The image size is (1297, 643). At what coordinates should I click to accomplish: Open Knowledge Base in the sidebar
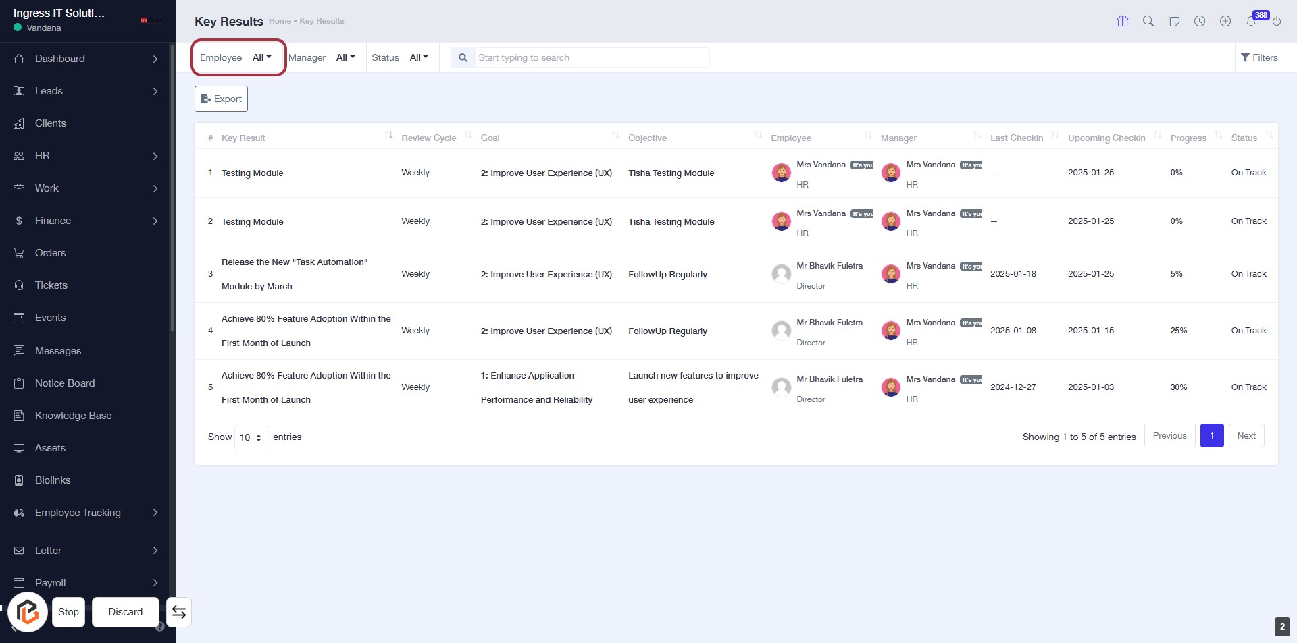[x=73, y=416]
